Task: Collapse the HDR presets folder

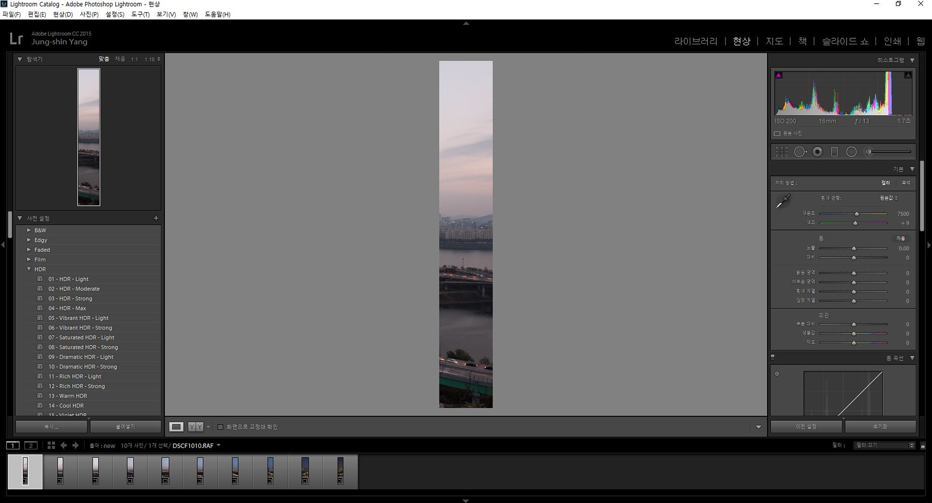Action: coord(29,269)
